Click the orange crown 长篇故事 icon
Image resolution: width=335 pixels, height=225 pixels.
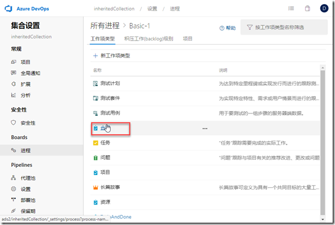point(95,187)
